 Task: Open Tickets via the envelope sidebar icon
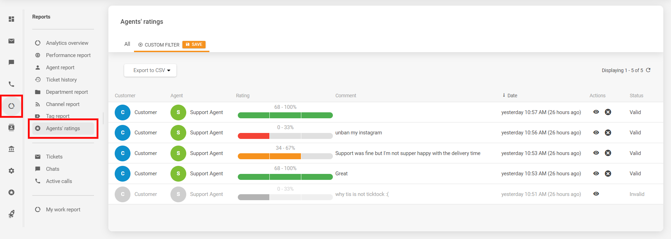[12, 41]
